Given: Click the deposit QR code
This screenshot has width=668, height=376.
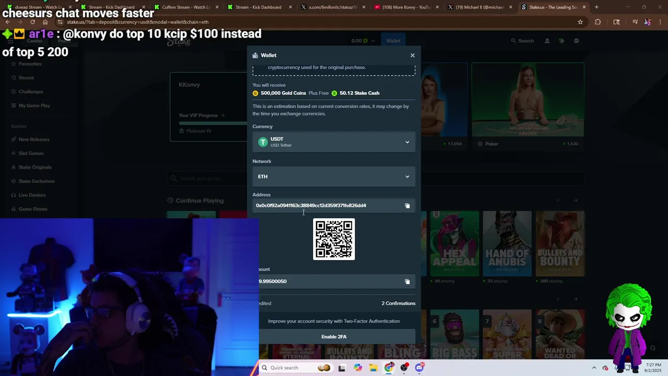Looking at the screenshot, I should pos(334,239).
